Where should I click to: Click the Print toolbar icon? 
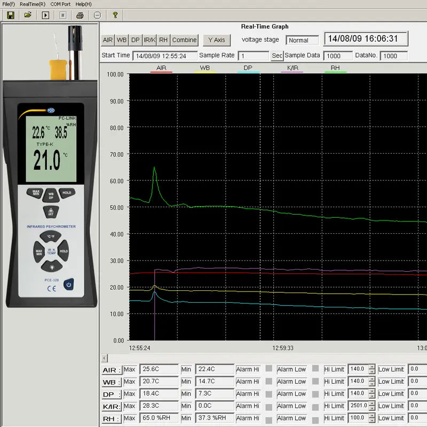[81, 14]
